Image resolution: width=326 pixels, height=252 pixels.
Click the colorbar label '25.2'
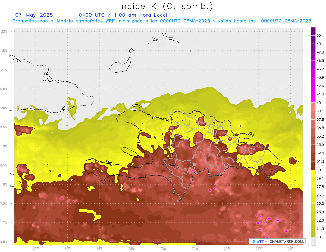tap(320, 204)
